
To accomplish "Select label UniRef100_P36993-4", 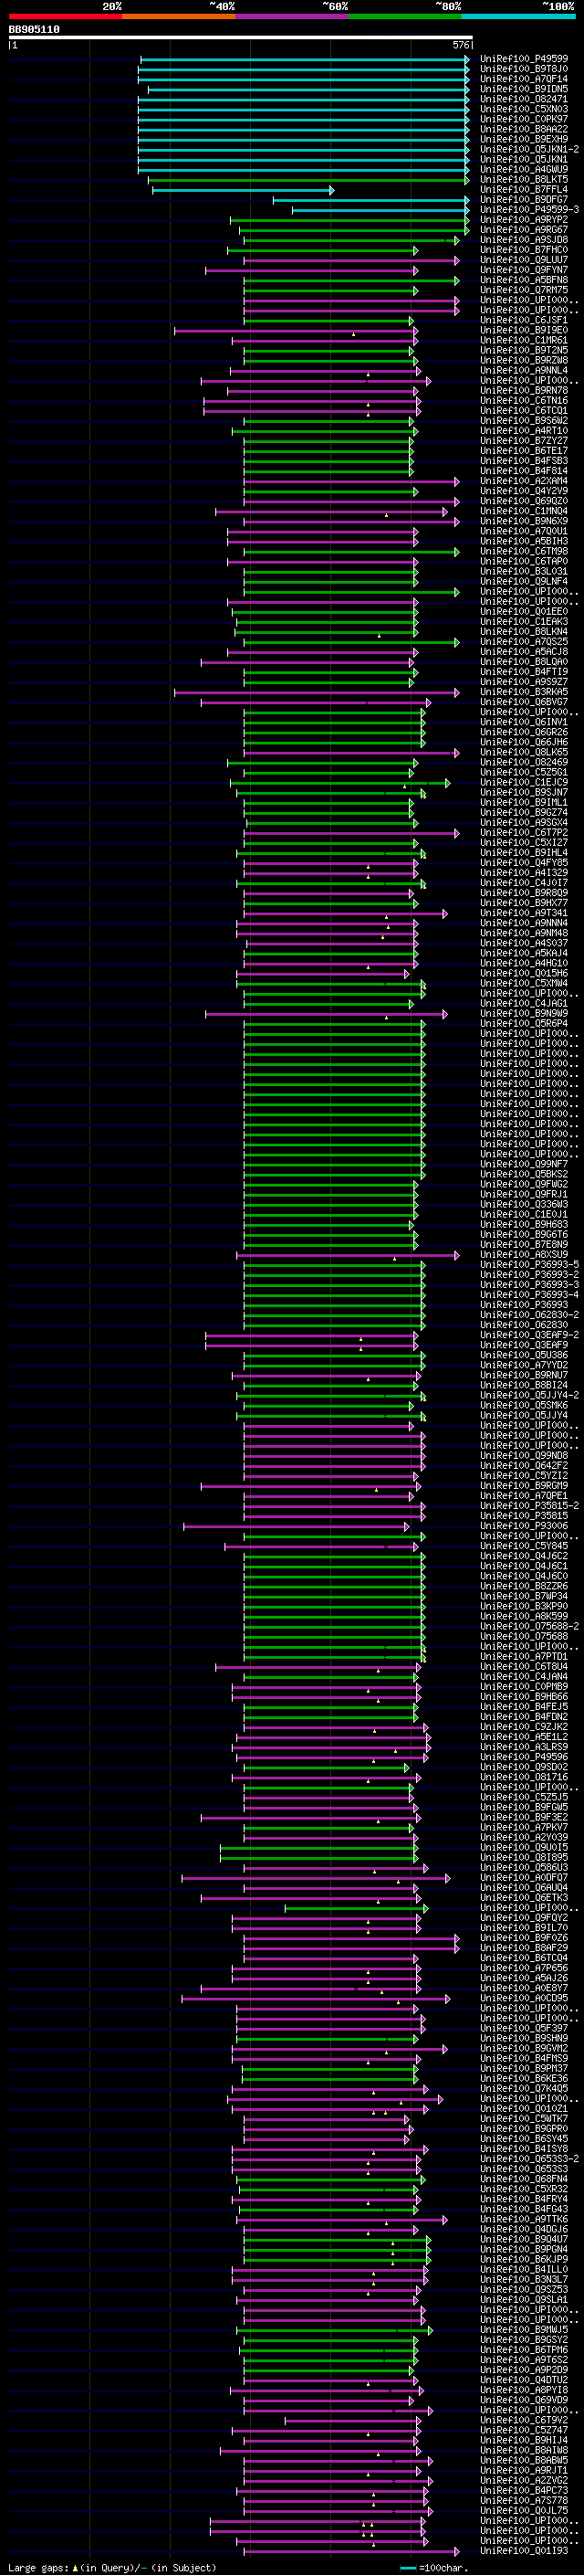I will tap(529, 1294).
